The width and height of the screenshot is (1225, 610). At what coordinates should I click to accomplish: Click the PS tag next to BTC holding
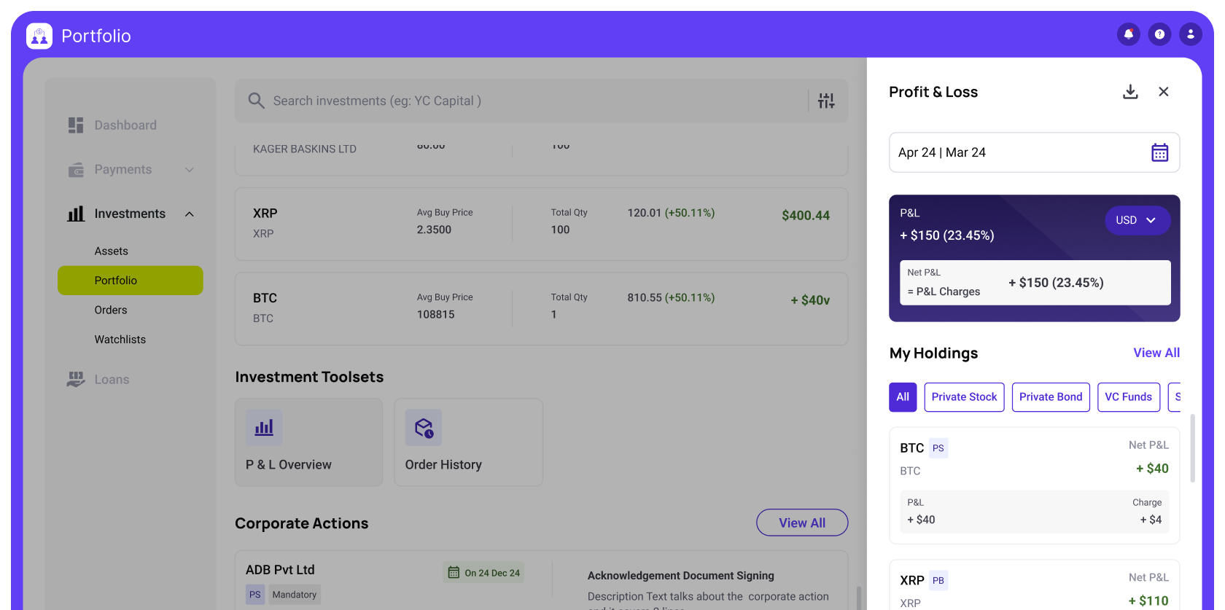click(x=938, y=448)
